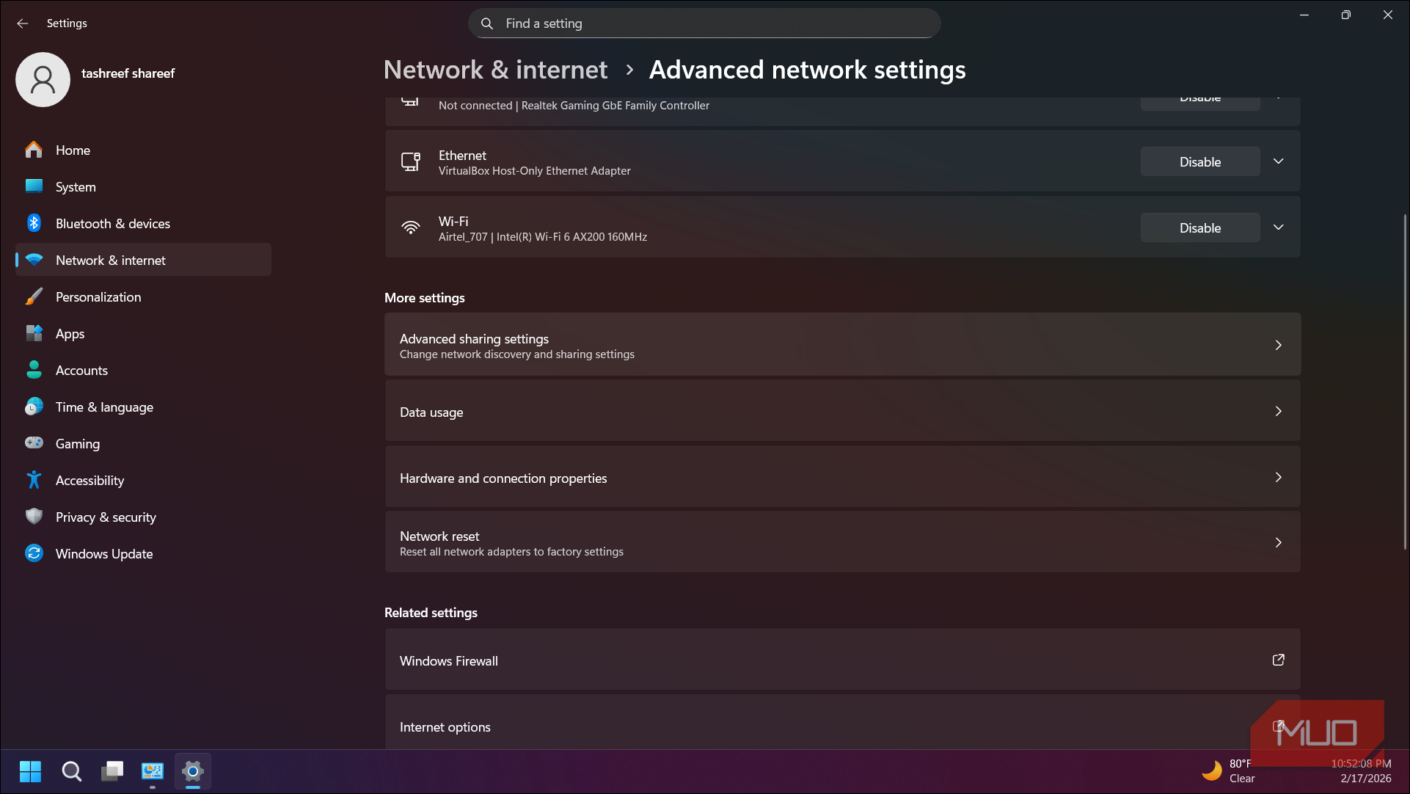Open the Apps settings category
This screenshot has height=794, width=1410.
143,333
